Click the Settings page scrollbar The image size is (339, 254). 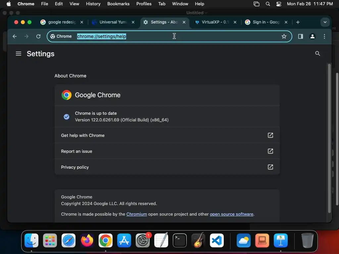point(329,138)
